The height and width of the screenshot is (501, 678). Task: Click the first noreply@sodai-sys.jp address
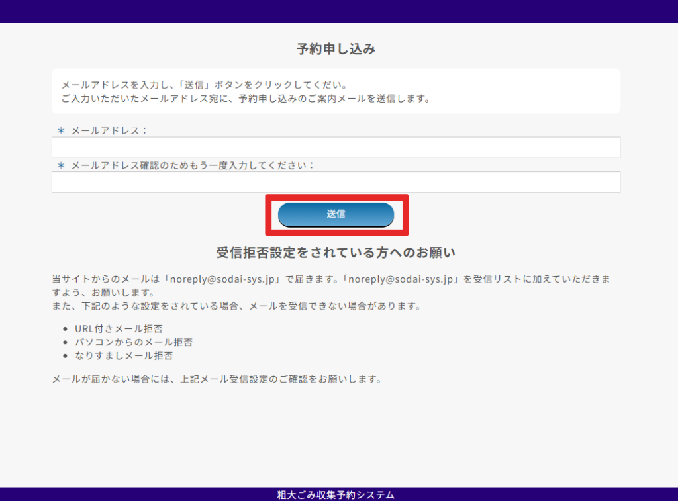(x=223, y=279)
